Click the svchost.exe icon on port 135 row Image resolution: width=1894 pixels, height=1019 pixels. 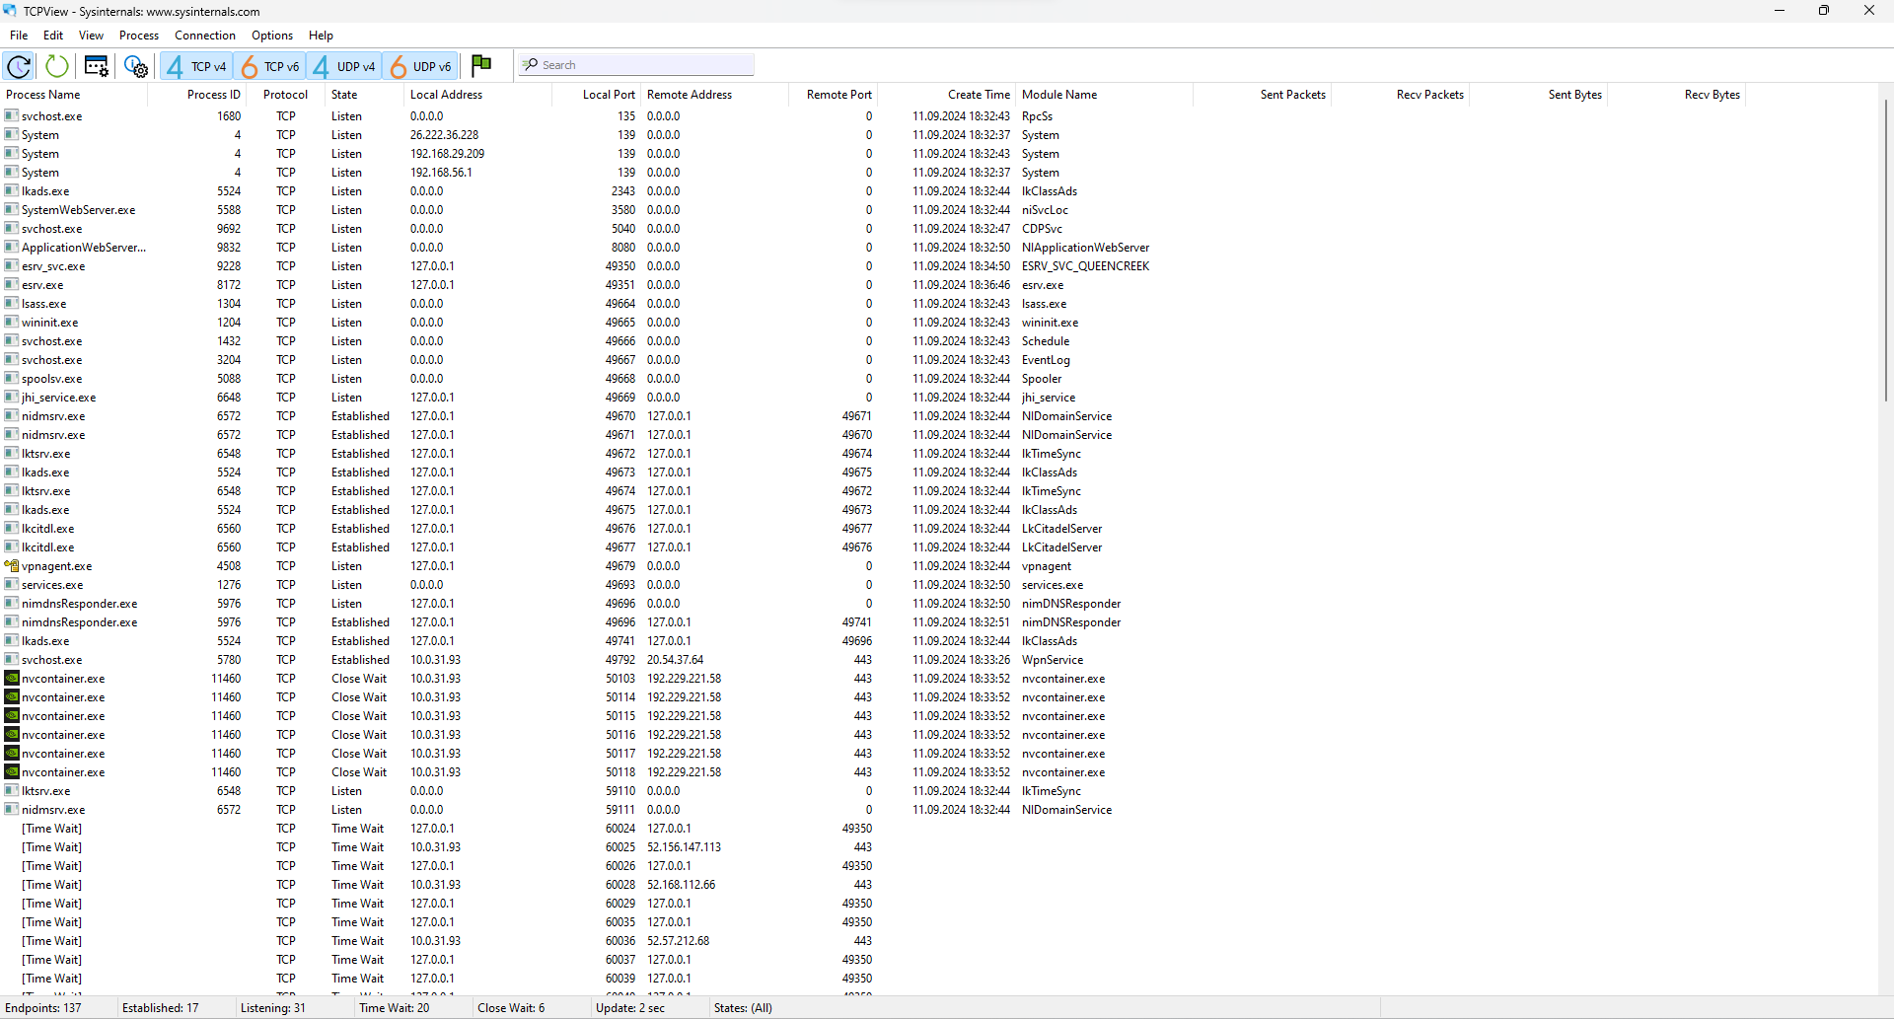point(12,116)
